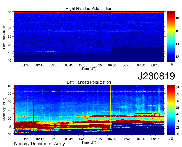Pick the 04:30 time tick on Left Handed plot
This screenshot has height=147, width=182.
[83, 139]
